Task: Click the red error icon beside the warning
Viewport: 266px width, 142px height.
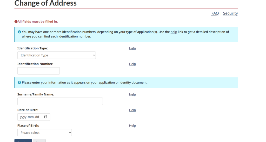Action: click(16, 22)
